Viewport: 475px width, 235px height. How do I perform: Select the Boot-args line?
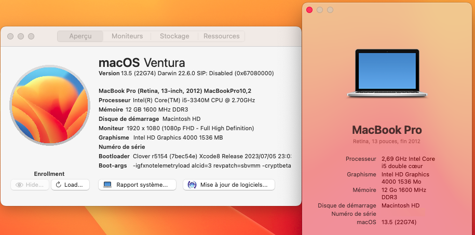[x=195, y=165]
